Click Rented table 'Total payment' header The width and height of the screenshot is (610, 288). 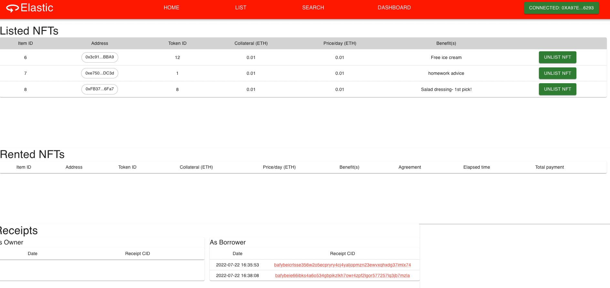549,167
